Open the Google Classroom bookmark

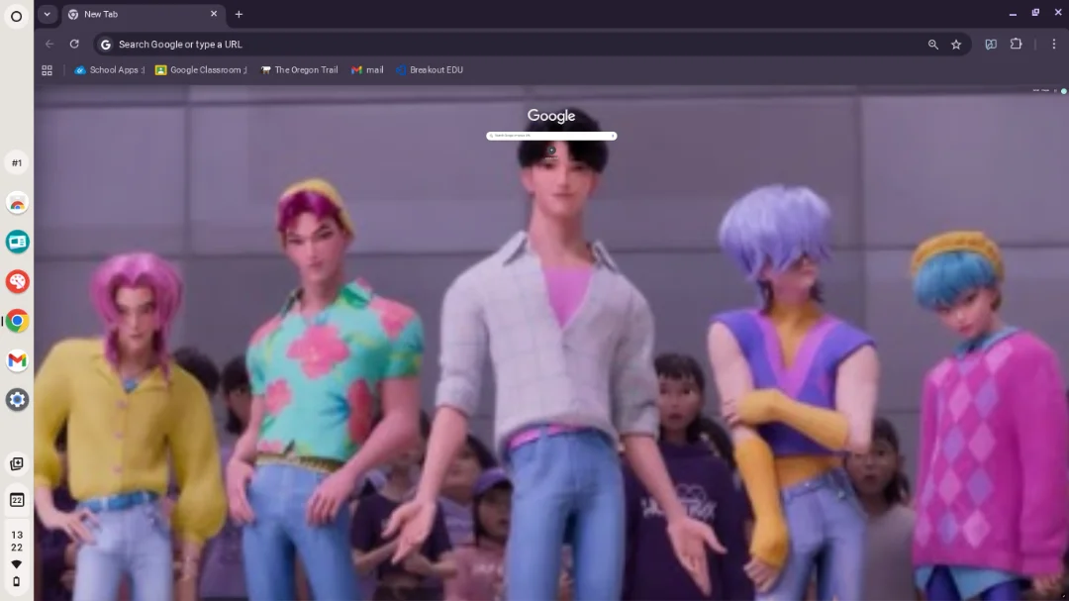click(201, 70)
